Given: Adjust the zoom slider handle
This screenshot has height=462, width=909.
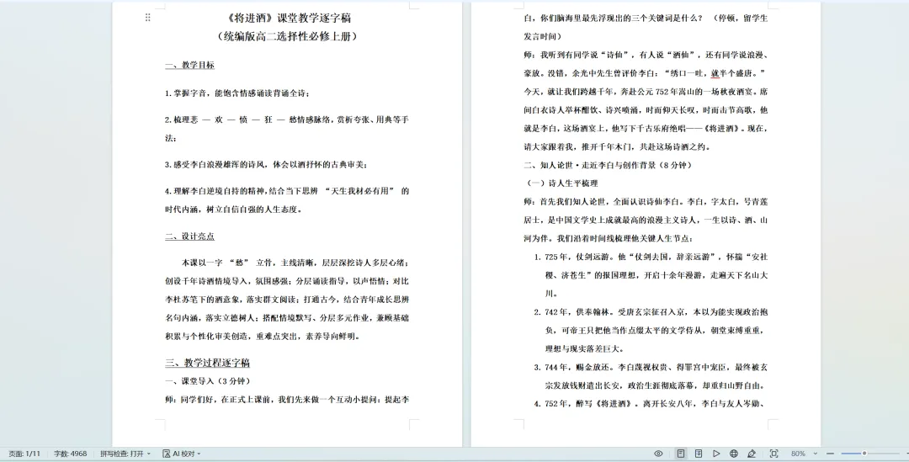Looking at the screenshot, I should (864, 454).
